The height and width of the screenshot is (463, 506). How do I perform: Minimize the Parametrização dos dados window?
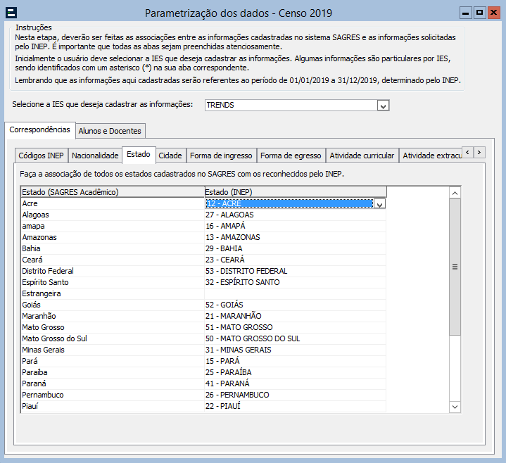(x=465, y=13)
